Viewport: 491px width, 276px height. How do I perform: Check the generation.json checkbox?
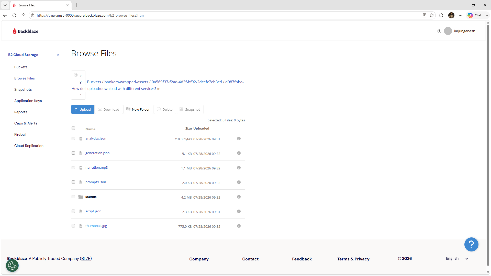tap(73, 153)
